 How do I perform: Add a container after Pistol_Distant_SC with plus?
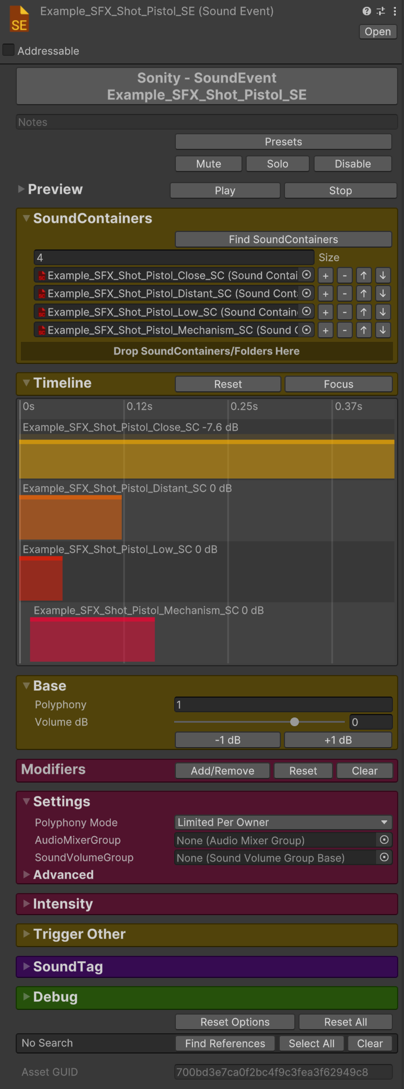326,294
